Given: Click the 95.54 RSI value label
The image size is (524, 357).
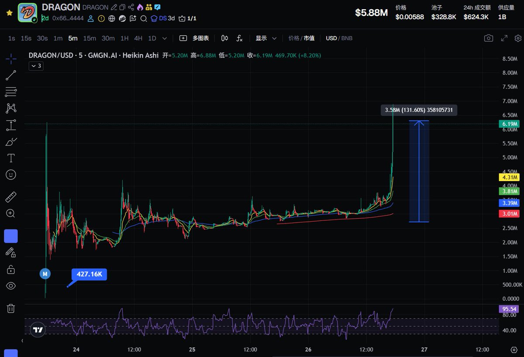Looking at the screenshot, I should [508, 309].
